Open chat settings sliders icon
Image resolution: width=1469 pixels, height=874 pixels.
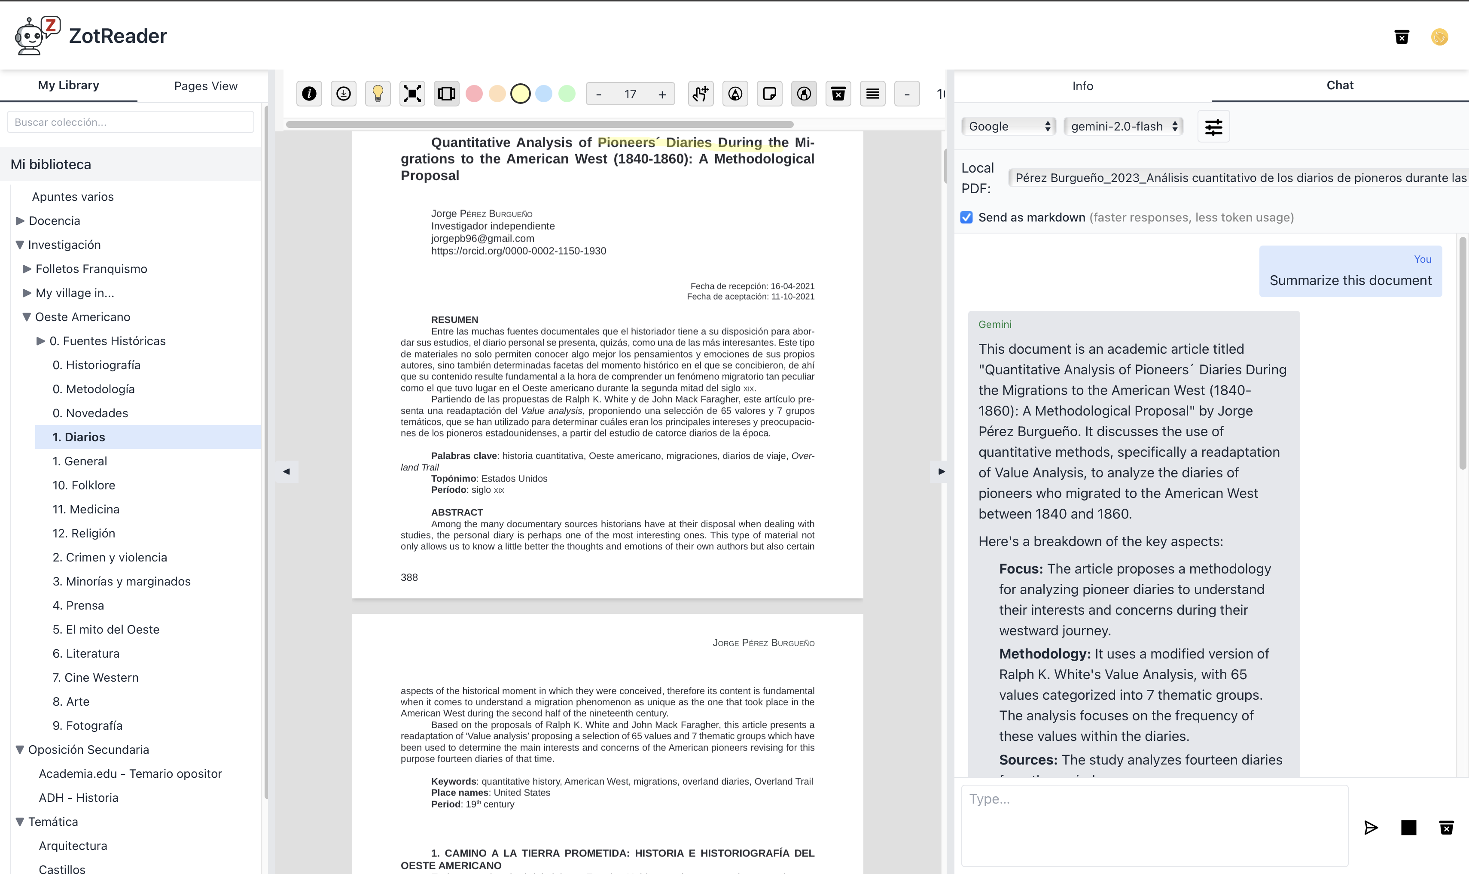(1213, 127)
